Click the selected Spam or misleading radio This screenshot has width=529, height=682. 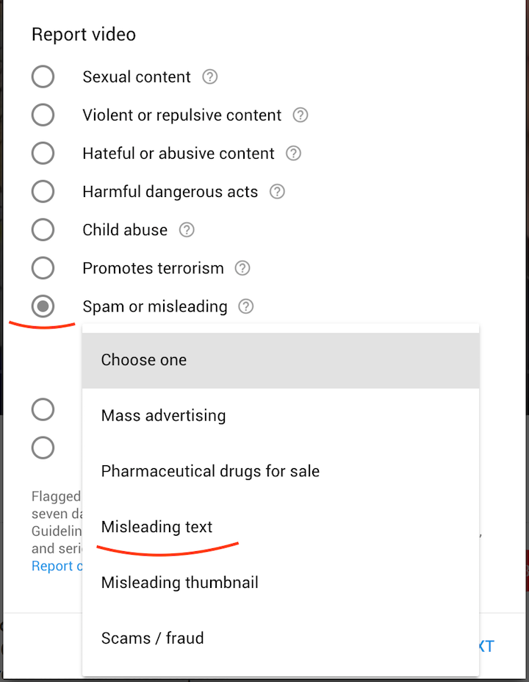(43, 306)
